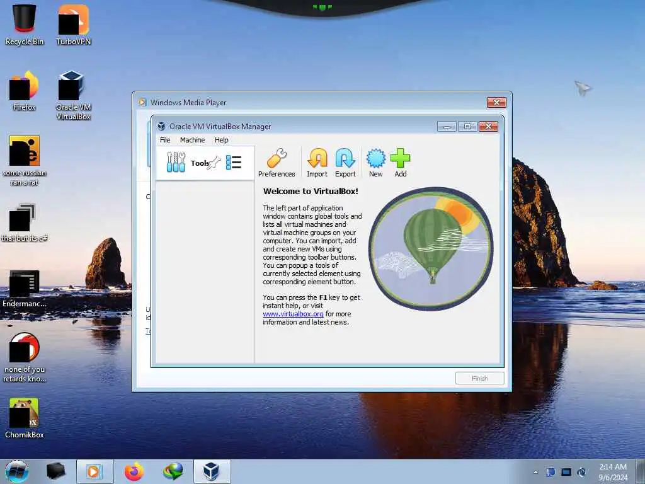The image size is (645, 484).
Task: Open VirtualBox Preferences
Action: (x=277, y=163)
